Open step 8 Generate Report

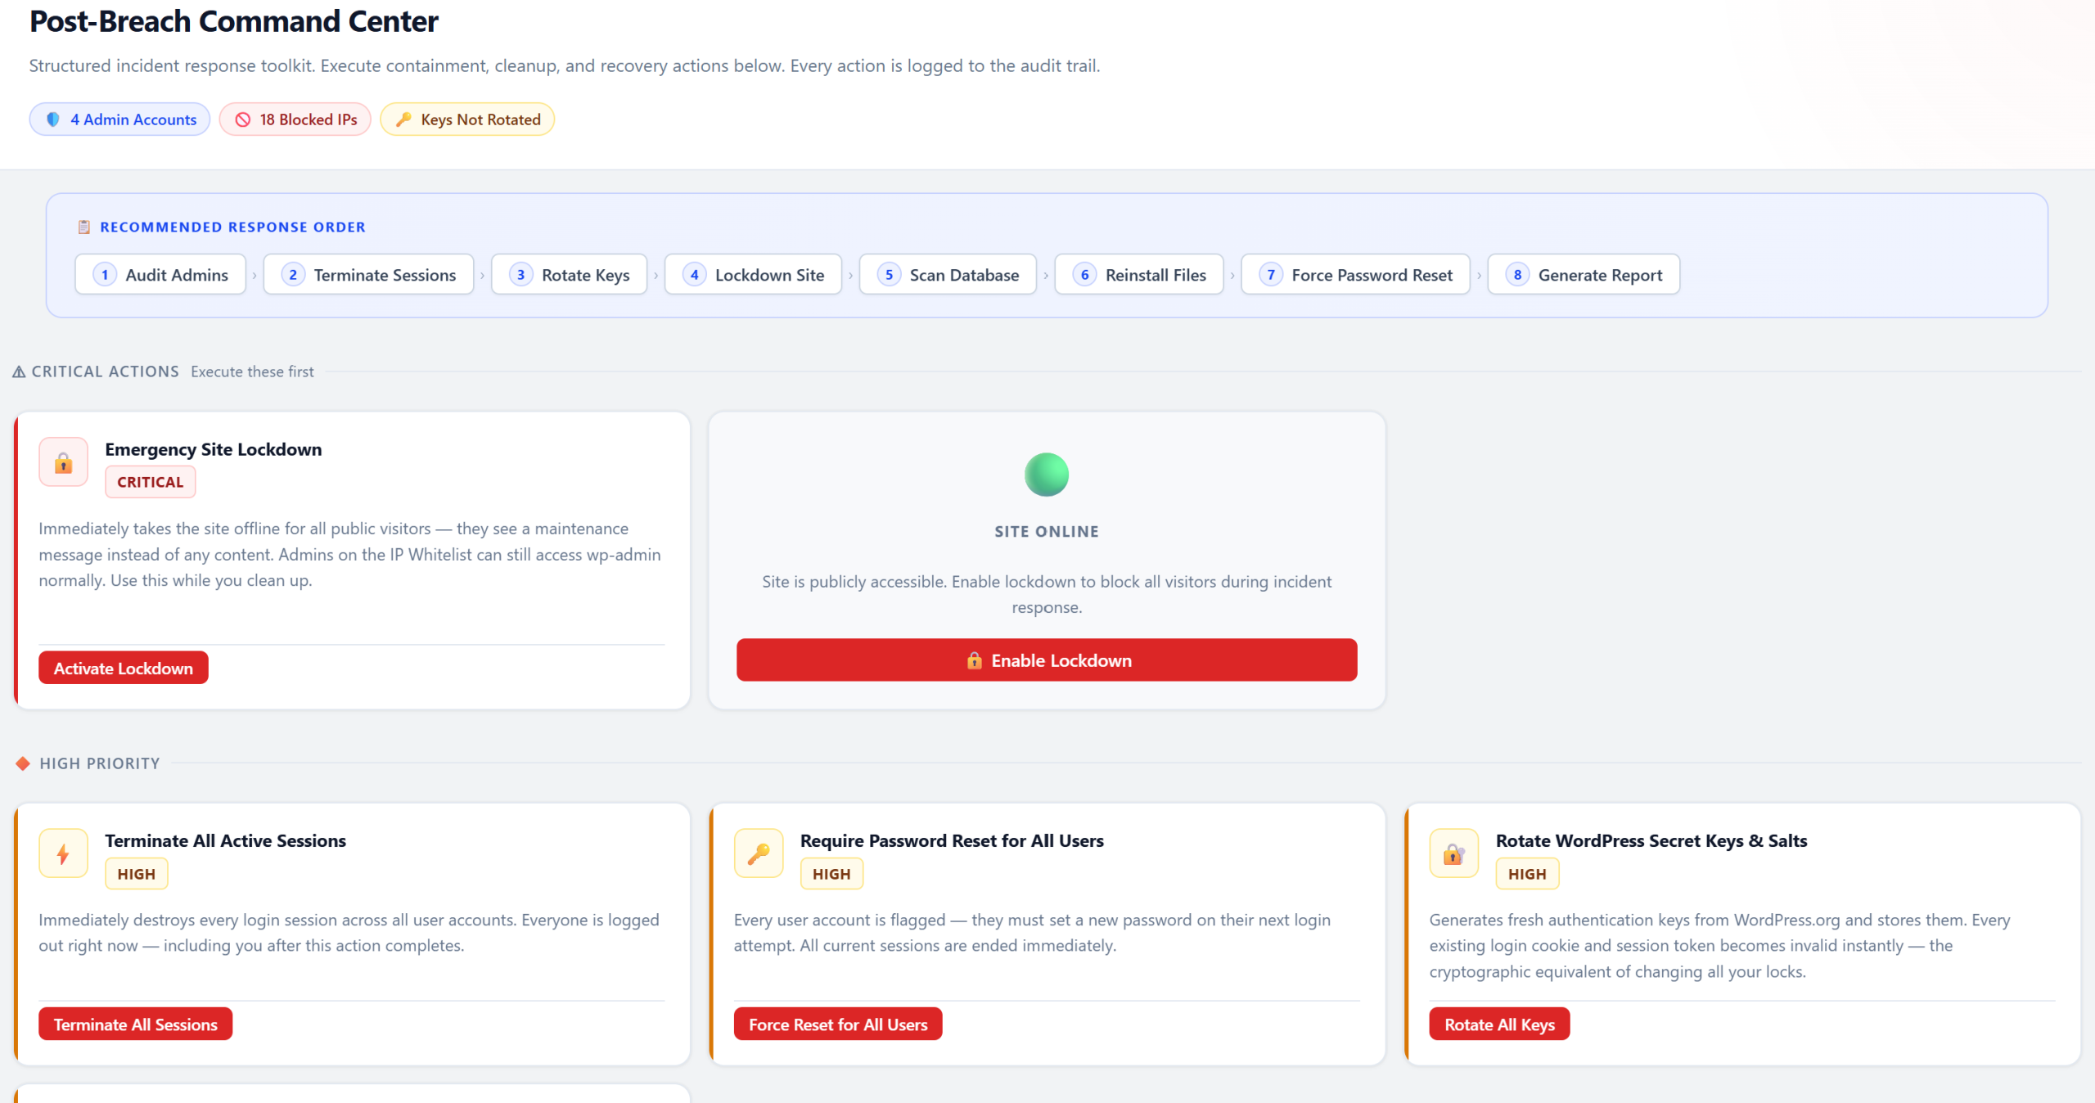click(x=1584, y=275)
